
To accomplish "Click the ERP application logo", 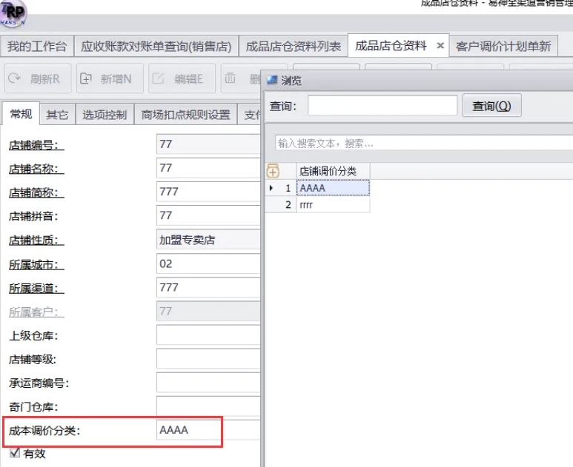I will click(x=14, y=12).
